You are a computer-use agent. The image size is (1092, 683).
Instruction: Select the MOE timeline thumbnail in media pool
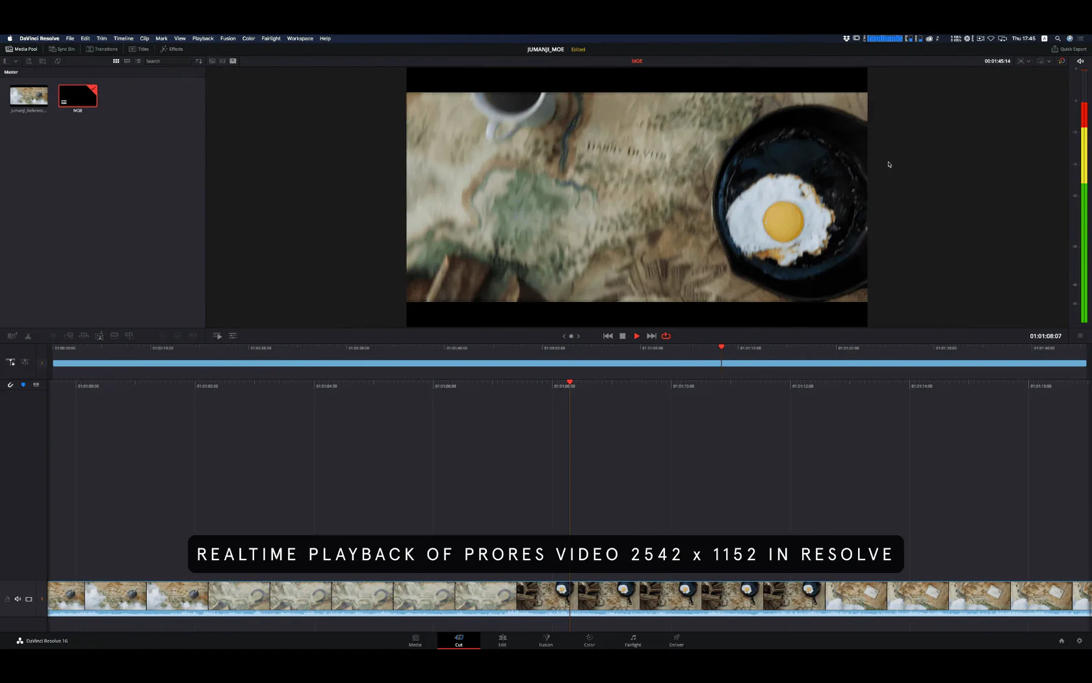(x=78, y=96)
